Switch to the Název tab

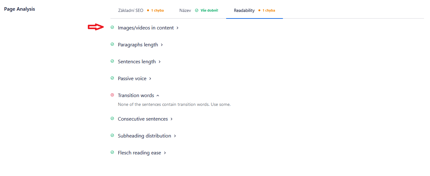tap(199, 10)
